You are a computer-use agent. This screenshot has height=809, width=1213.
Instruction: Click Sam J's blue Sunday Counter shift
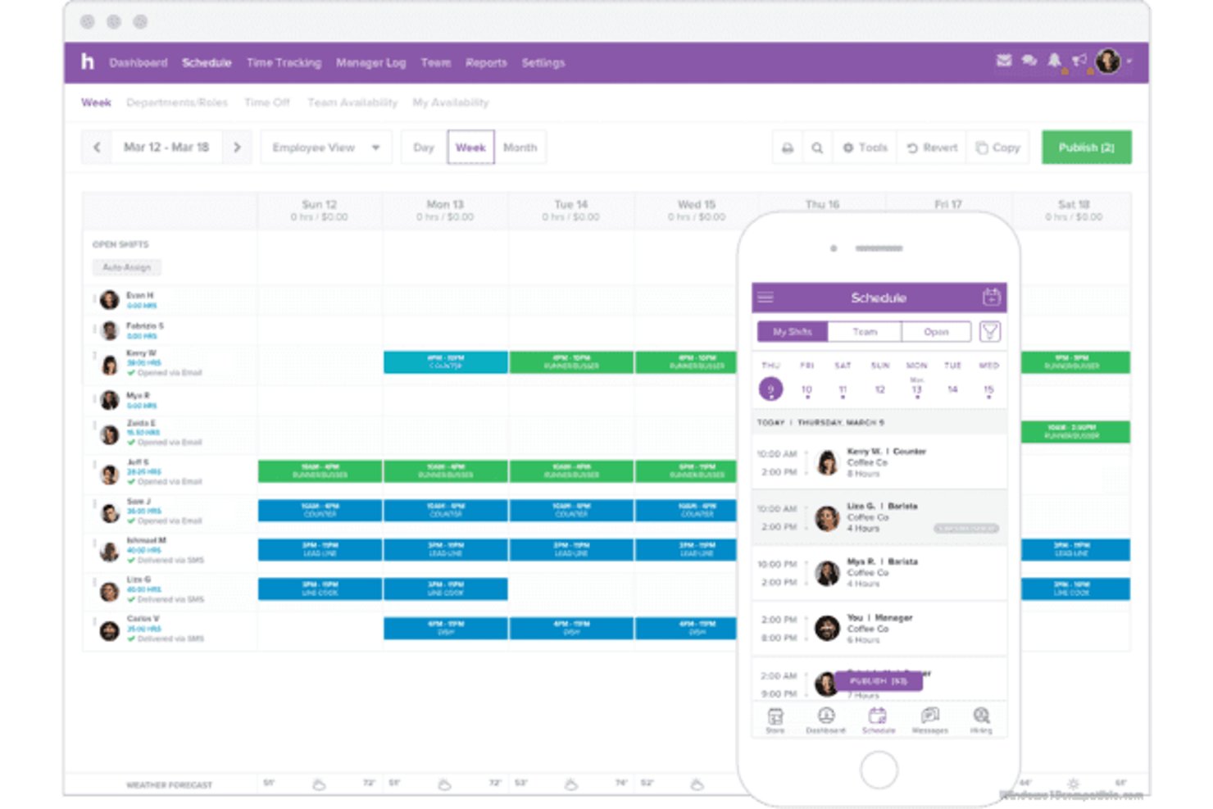pos(320,510)
